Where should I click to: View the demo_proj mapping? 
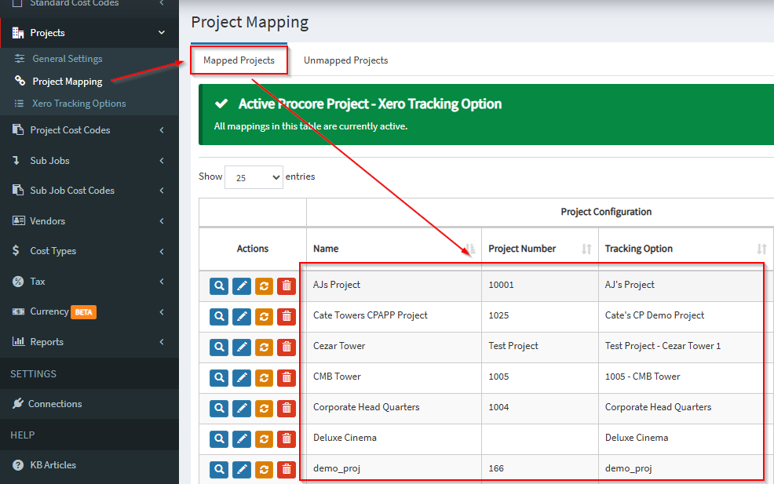[219, 470]
